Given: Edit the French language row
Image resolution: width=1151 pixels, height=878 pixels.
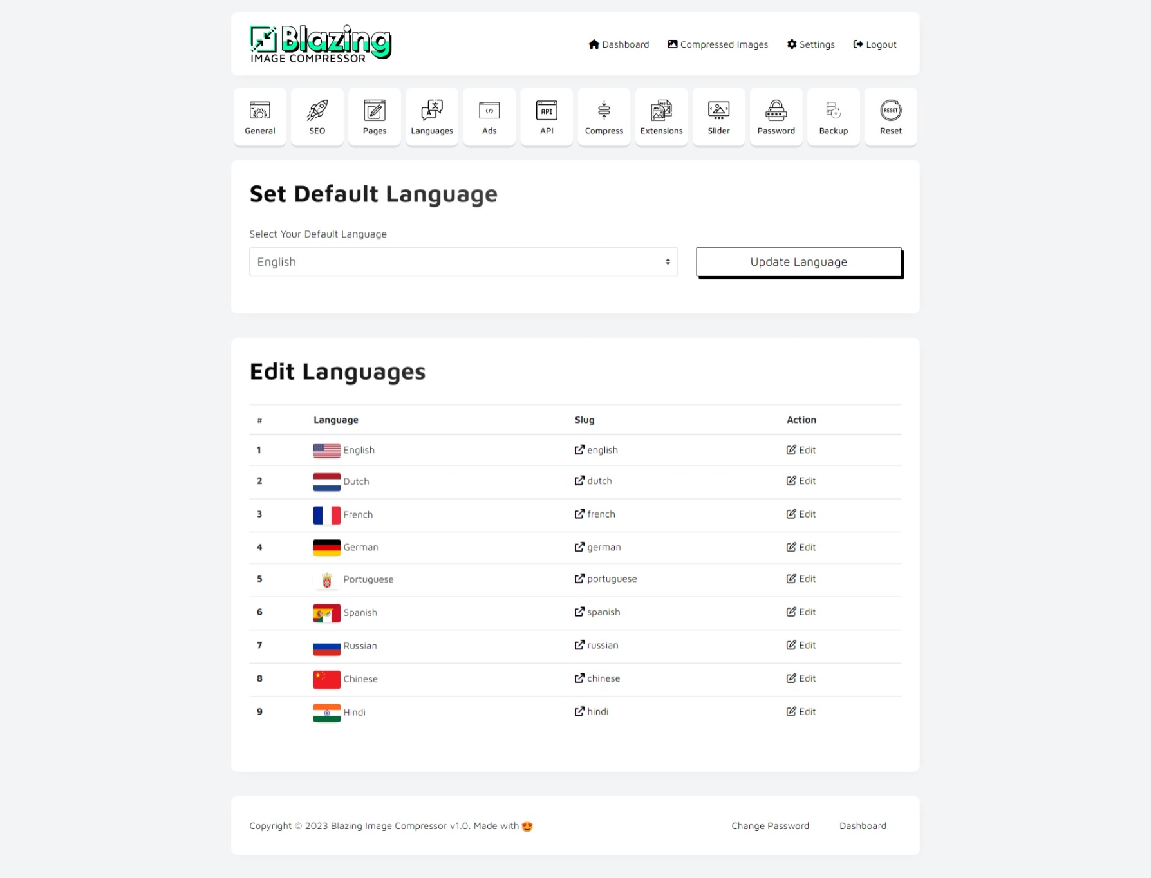Looking at the screenshot, I should (x=801, y=514).
